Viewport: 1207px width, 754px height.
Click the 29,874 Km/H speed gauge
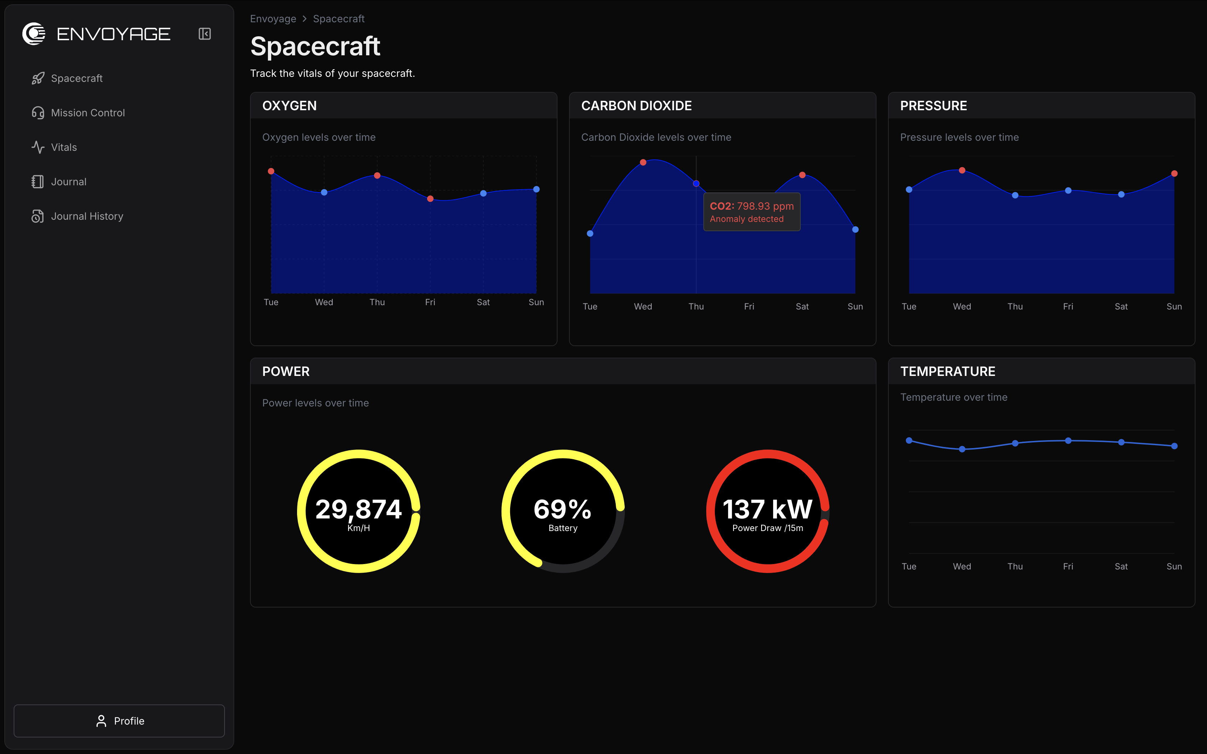358,511
